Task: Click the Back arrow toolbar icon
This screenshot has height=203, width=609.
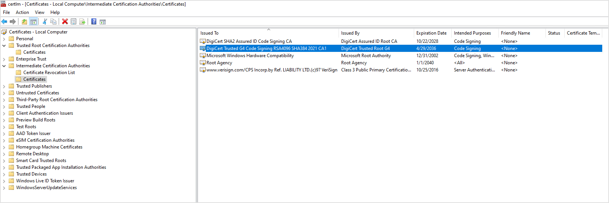Action: (x=5, y=22)
